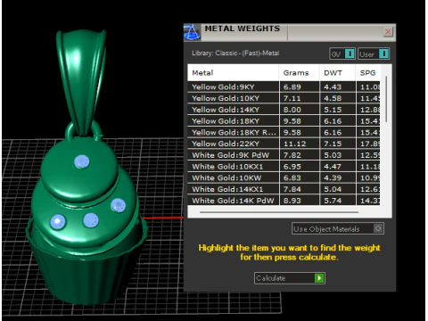Image resolution: width=428 pixels, height=321 pixels.
Task: Select the White Gold:14K PdW row
Action: coord(284,201)
